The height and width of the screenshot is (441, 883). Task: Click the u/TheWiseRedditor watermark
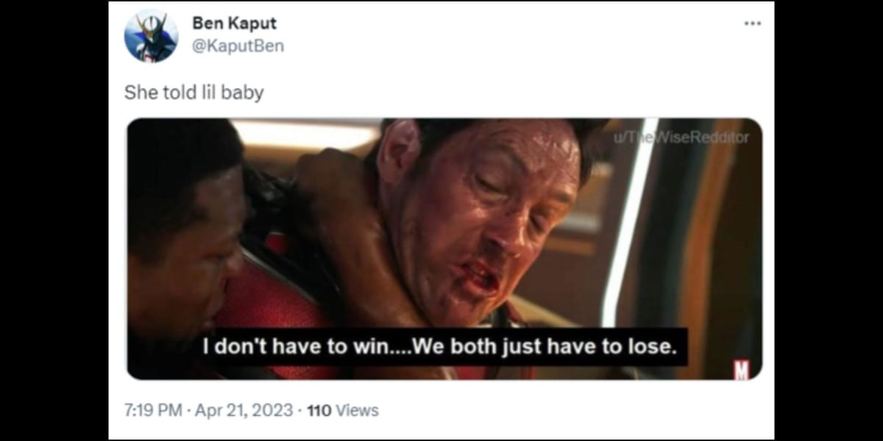click(x=681, y=137)
